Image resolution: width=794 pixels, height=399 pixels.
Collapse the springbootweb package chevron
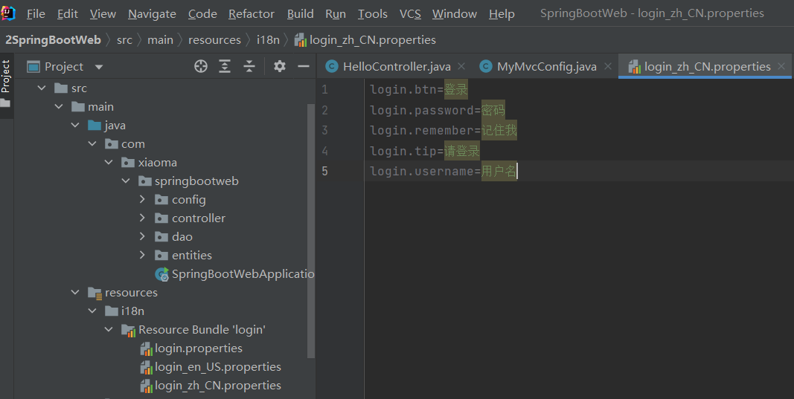pyautogui.click(x=126, y=181)
